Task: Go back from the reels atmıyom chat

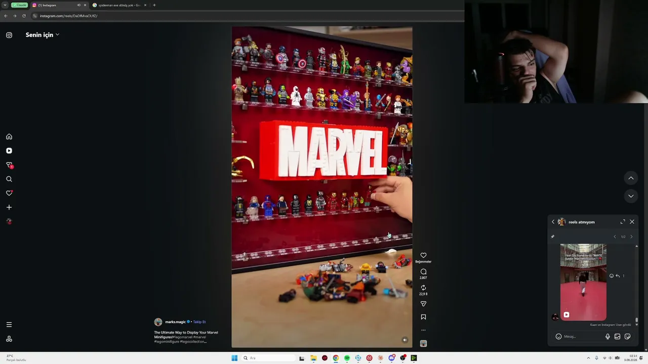Action: pos(553,222)
